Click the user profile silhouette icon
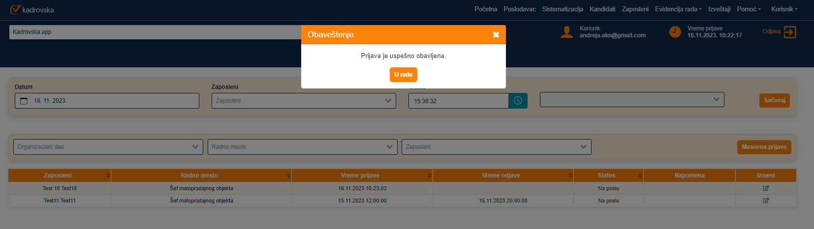The image size is (814, 229). tap(566, 32)
